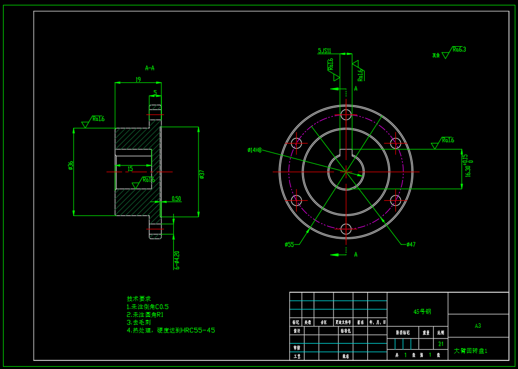Click the 处数 title block cell
The height and width of the screenshot is (369, 518).
(x=308, y=322)
